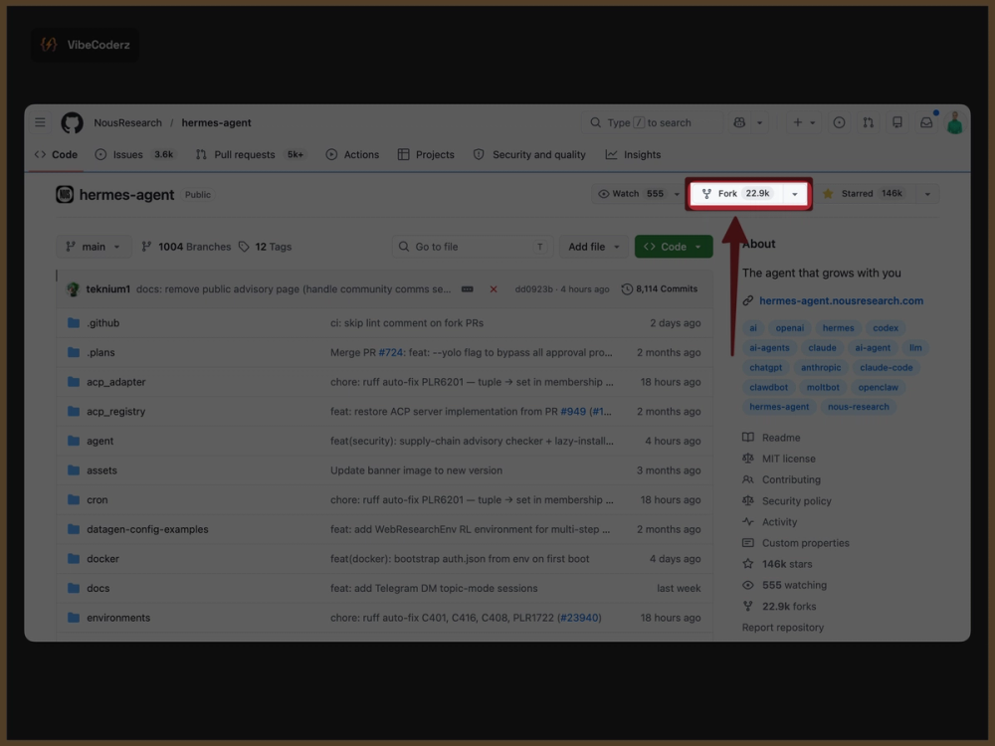Screen dimensions: 995x746
Task: Open the docker folder
Action: [x=102, y=559]
